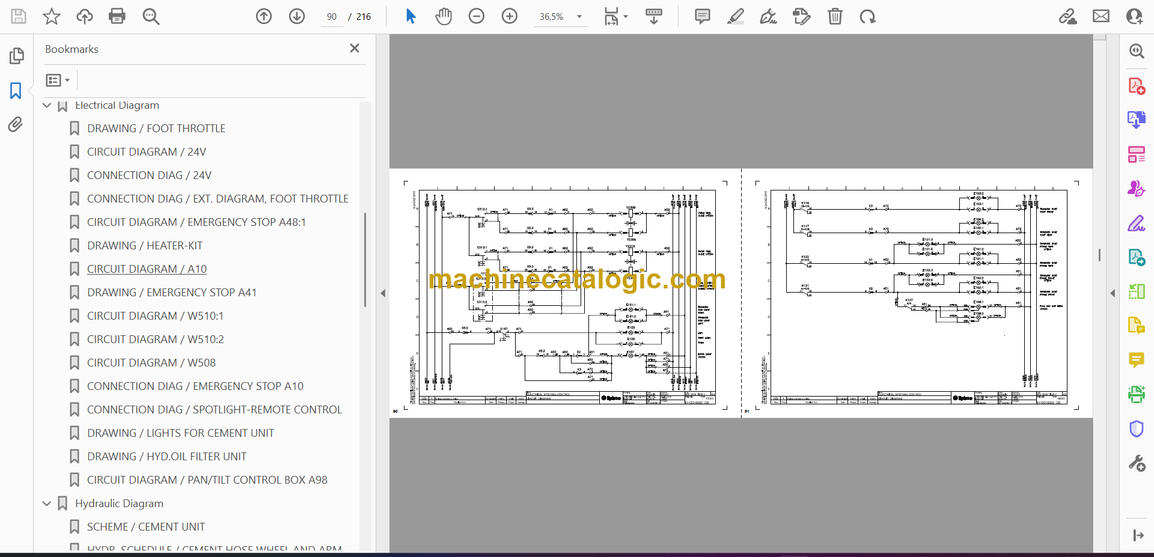Open bookmark DRAWING / LIGHTS FOR CEMENT UNIT
This screenshot has width=1154, height=557.
180,433
